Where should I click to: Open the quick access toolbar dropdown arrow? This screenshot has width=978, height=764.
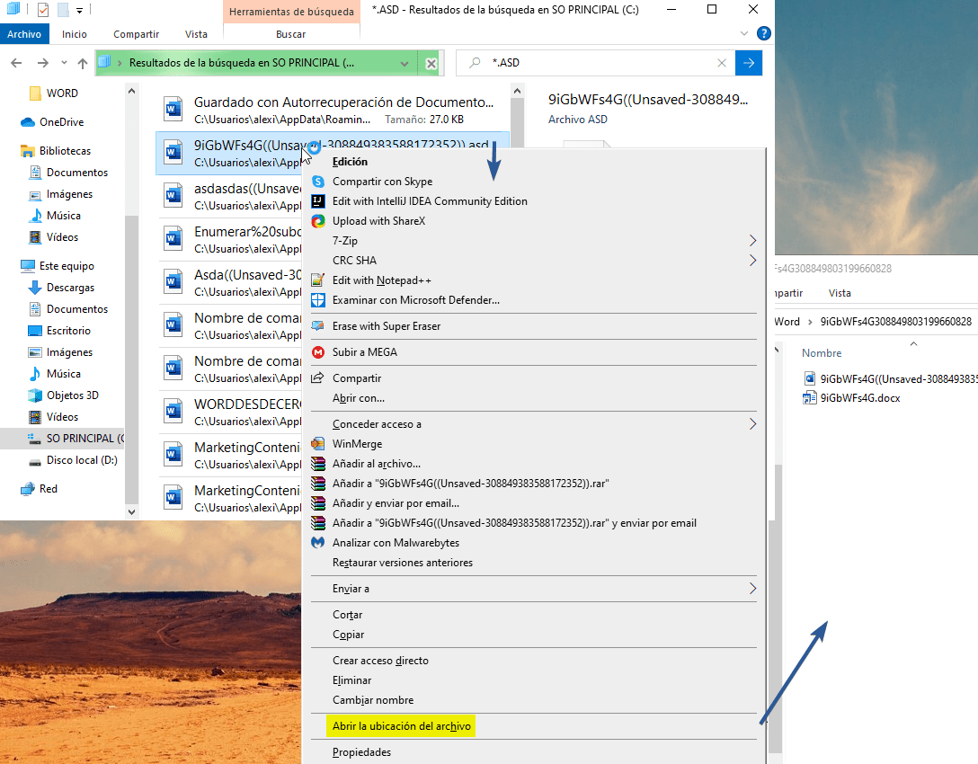tap(79, 11)
